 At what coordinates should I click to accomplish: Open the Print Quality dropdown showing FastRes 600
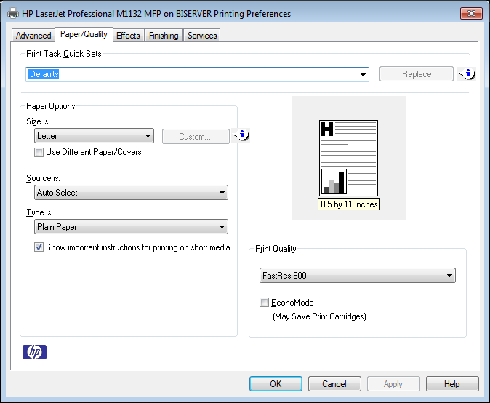(x=358, y=276)
